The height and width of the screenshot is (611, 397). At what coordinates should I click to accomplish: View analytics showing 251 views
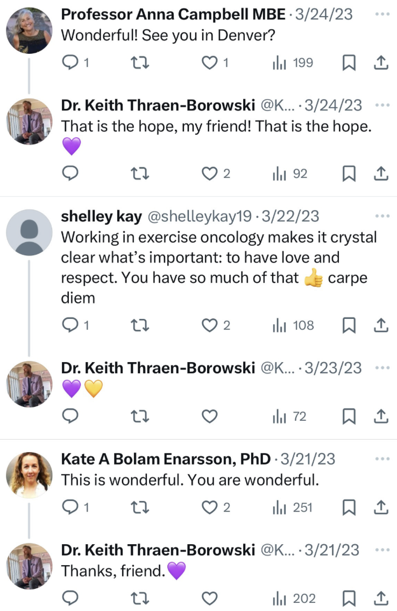(293, 508)
